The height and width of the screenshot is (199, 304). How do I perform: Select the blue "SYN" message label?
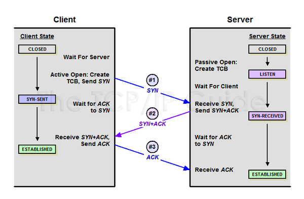[153, 91]
